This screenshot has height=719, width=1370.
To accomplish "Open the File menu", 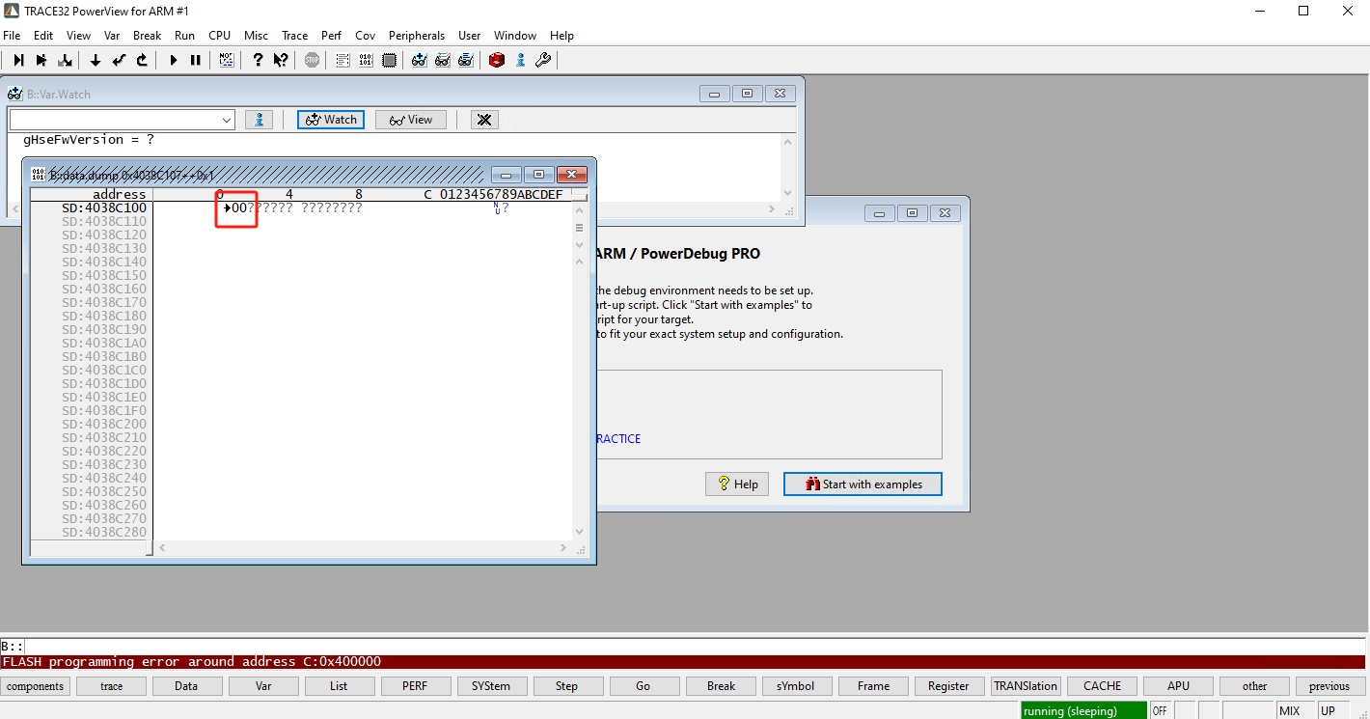I will click(x=12, y=35).
